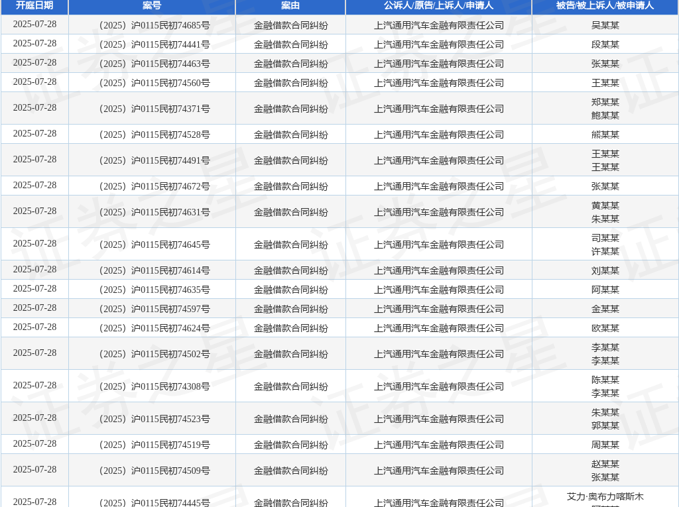This screenshot has height=507, width=679.
Task: Select defendant name 鲍某某
Action: pos(605,115)
